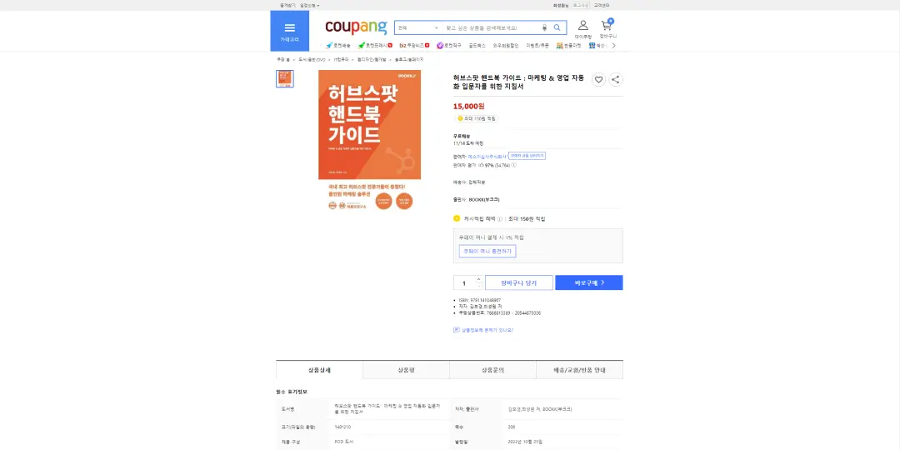900x450 pixels.
Task: Open 골드박스 menu item
Action: click(x=477, y=45)
